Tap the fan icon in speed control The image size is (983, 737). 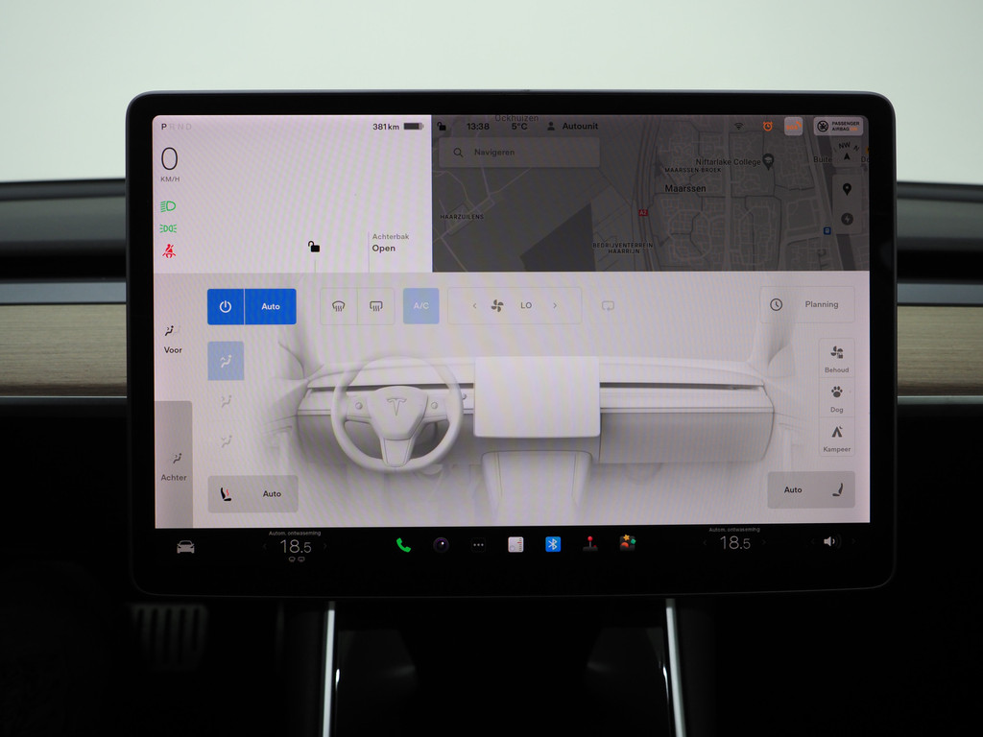497,306
